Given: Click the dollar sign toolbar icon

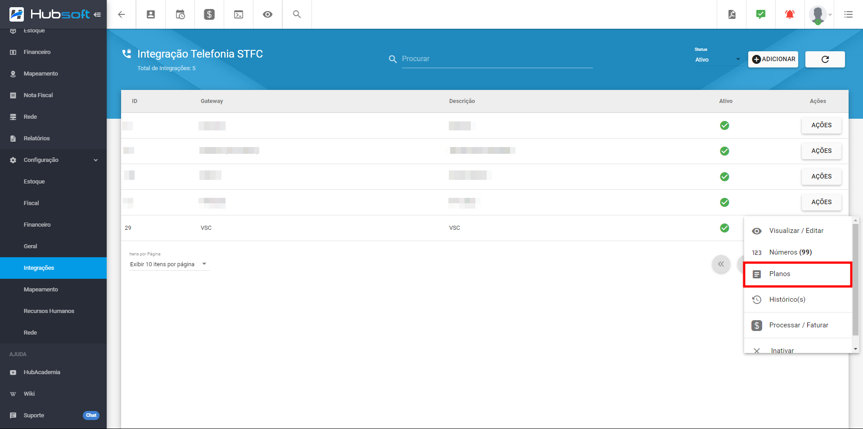Looking at the screenshot, I should pos(209,14).
